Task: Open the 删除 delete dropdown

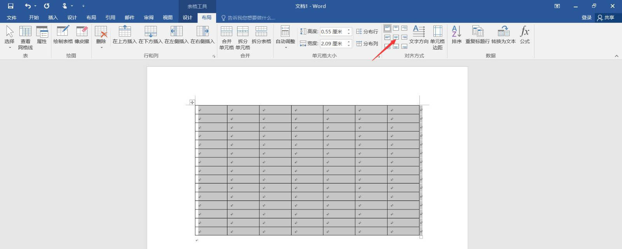Action: point(101,38)
